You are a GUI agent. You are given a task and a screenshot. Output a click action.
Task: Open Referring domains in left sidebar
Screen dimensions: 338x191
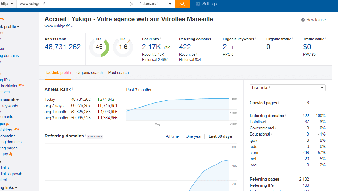tap(9, 55)
